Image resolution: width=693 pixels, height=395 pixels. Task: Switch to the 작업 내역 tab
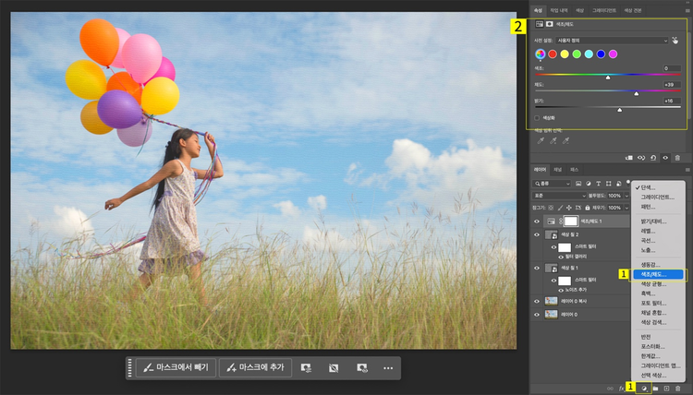coord(560,10)
